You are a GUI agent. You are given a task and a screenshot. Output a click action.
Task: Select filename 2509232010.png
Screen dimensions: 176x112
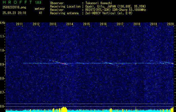click(14, 8)
